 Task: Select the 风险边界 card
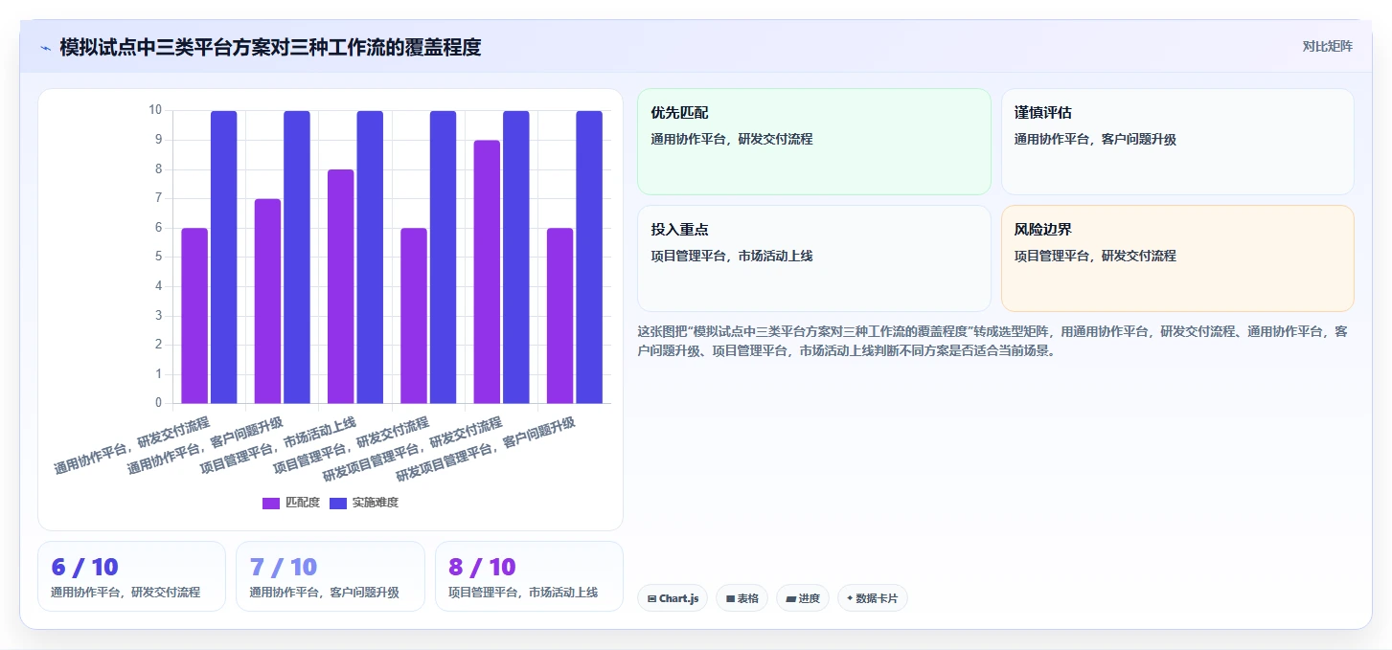[1177, 258]
